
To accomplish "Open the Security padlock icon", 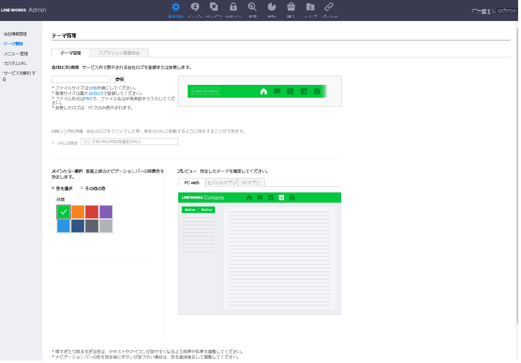I will pos(233,7).
